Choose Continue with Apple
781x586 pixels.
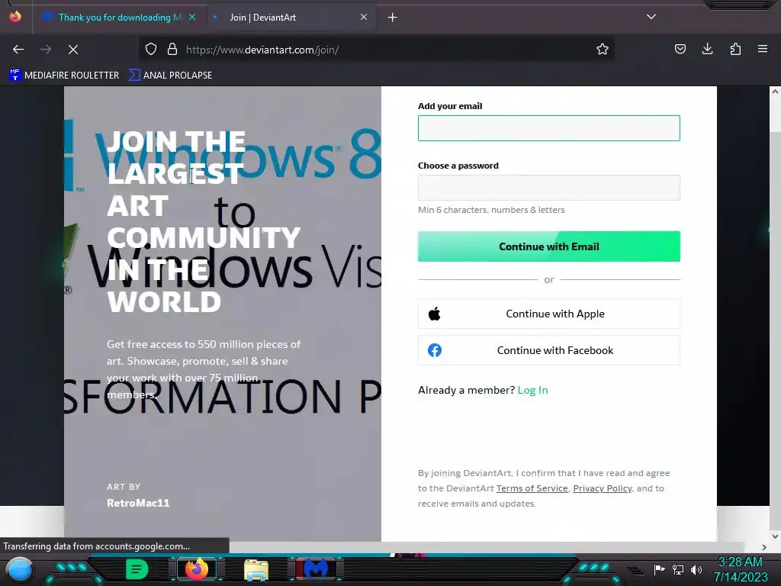tap(549, 314)
